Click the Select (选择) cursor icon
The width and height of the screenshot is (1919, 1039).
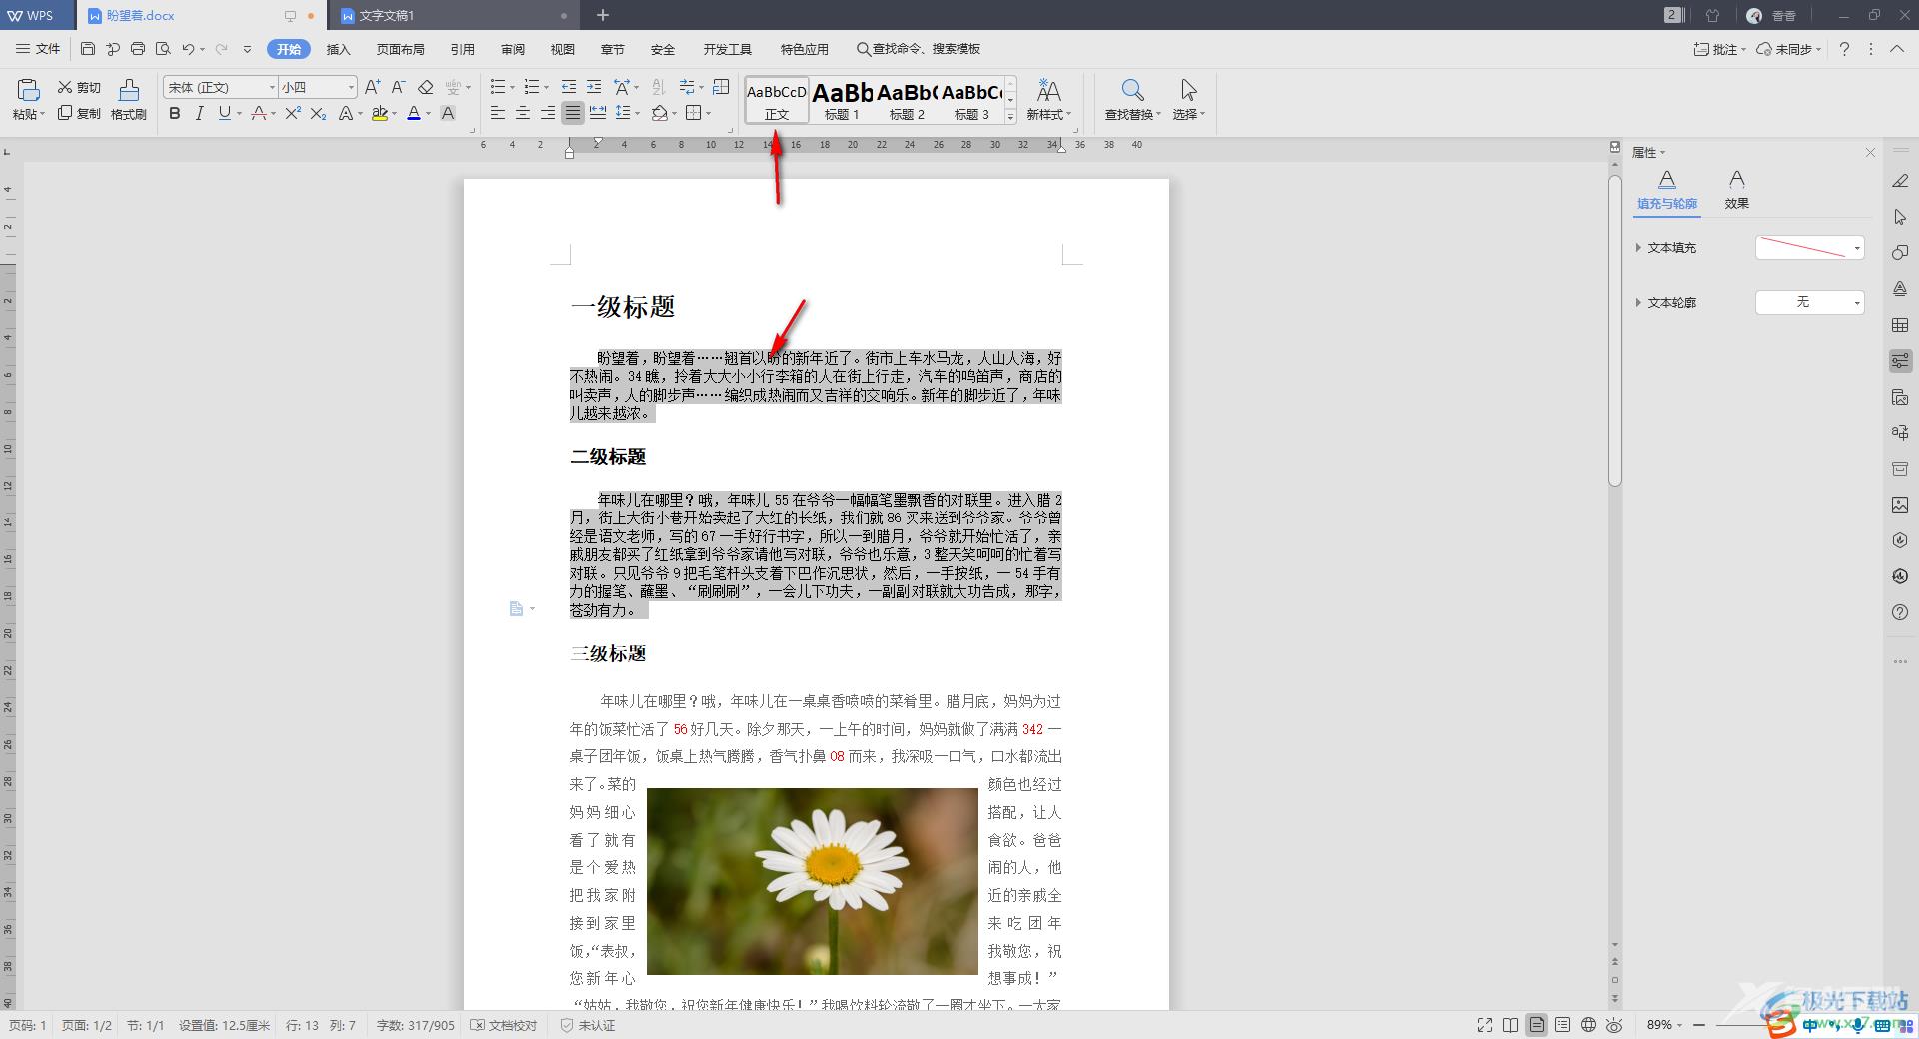coord(1188,90)
